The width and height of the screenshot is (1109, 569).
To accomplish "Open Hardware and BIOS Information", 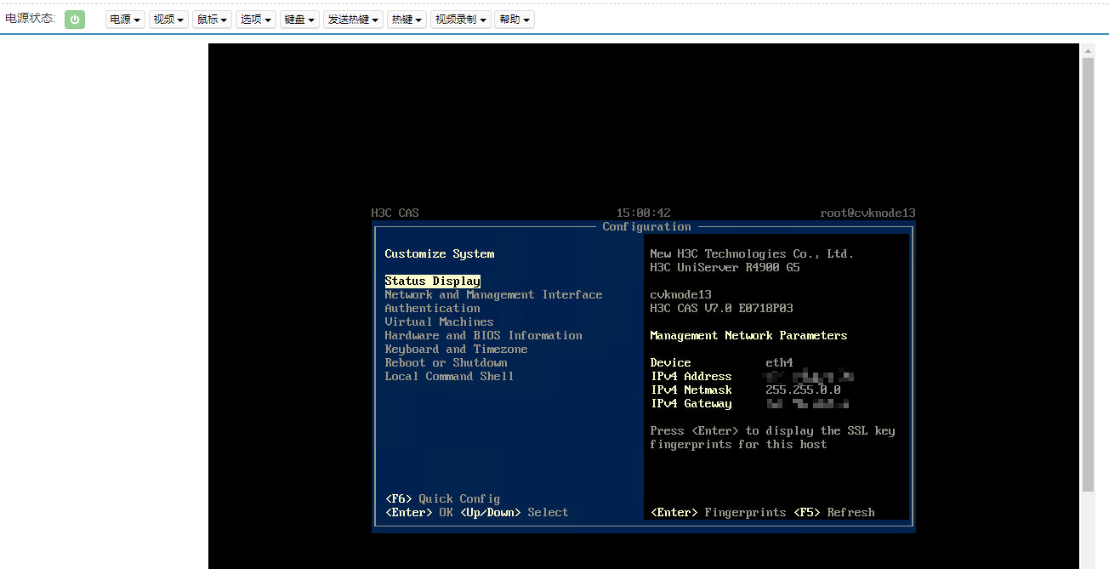I will [483, 336].
